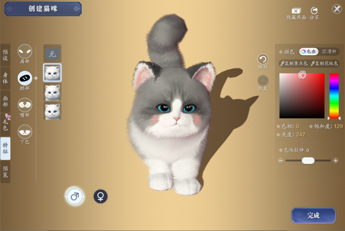
Task: Switch to 色盘 color palette mode
Action: 308,52
